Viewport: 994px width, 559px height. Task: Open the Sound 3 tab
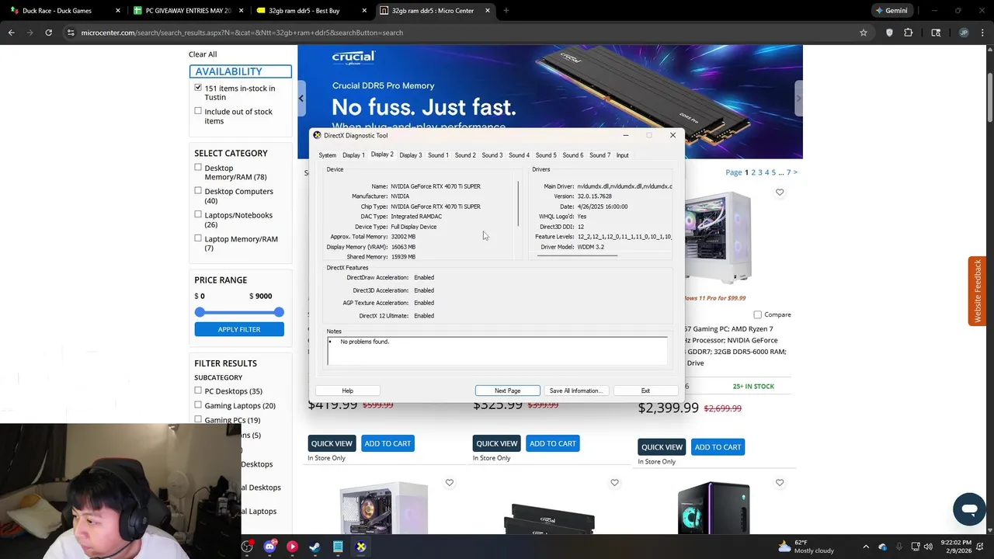[492, 155]
